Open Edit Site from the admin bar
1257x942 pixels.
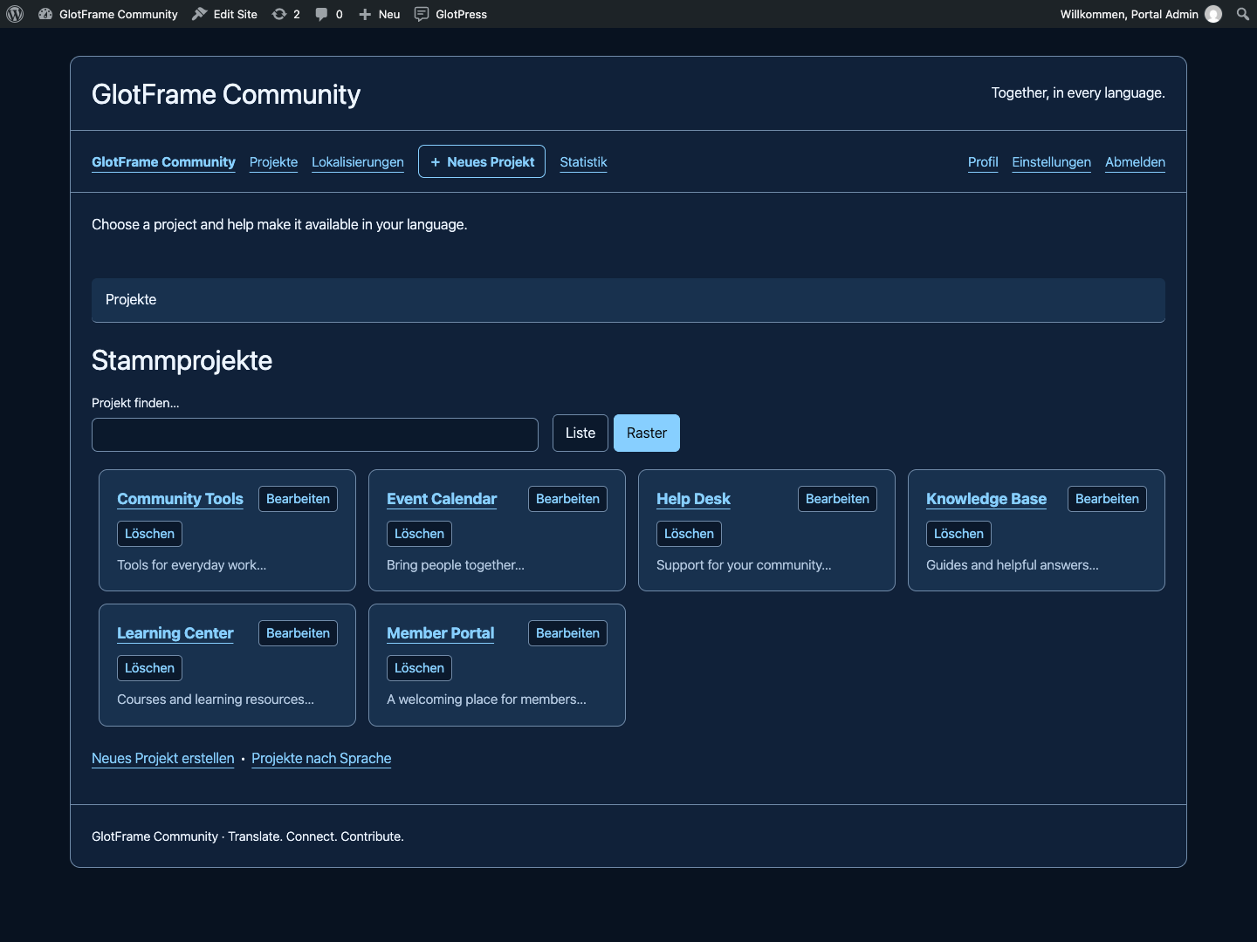point(224,14)
